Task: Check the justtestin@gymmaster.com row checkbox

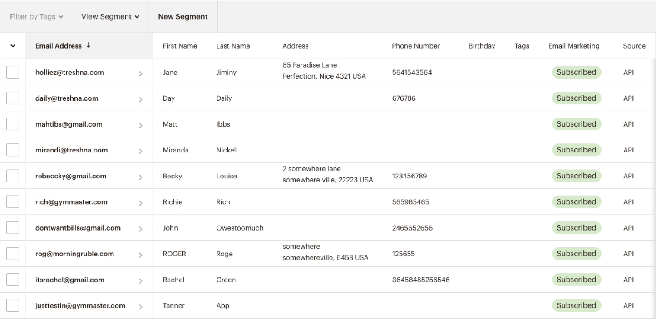Action: click(x=13, y=306)
